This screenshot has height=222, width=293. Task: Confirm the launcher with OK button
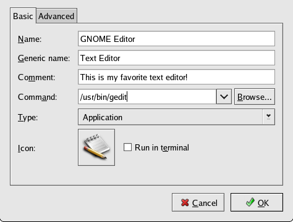tap(257, 202)
